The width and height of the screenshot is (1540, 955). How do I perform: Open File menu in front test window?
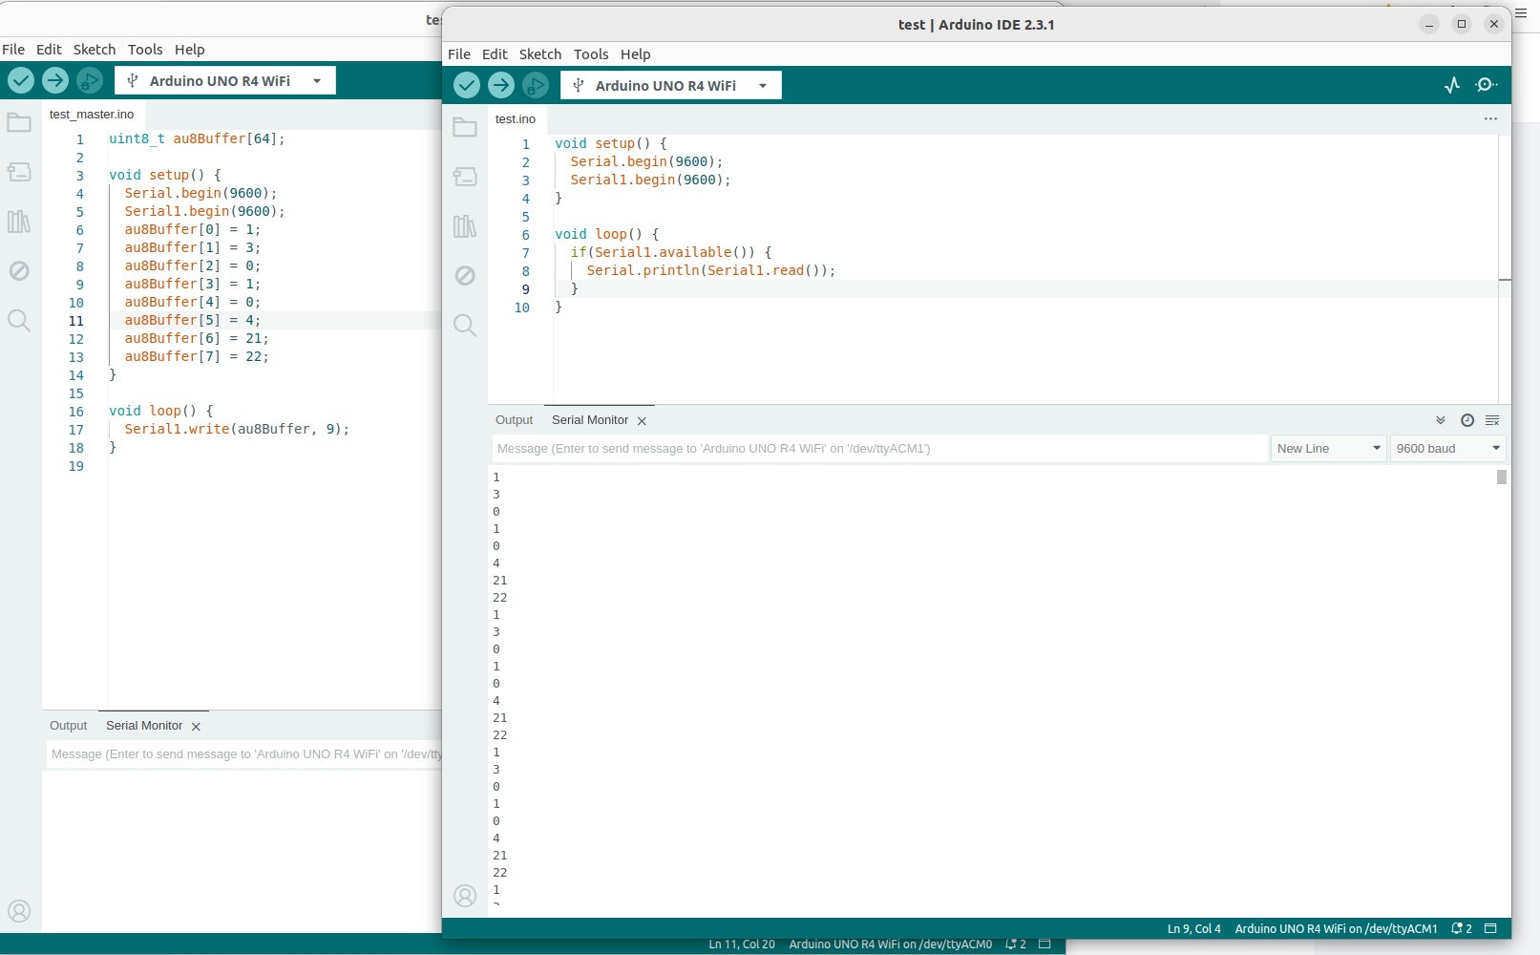click(459, 54)
